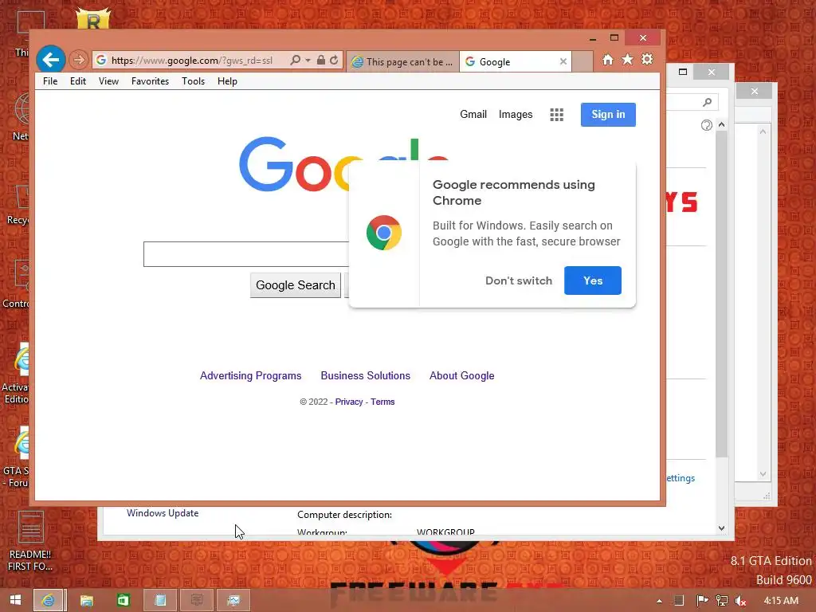This screenshot has height=612, width=816.
Task: Open the README!! FIRST FO... desktop file
Action: point(30,541)
